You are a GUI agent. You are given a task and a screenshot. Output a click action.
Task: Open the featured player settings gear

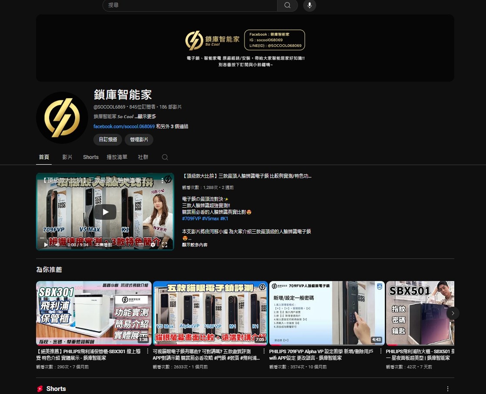pos(153,245)
